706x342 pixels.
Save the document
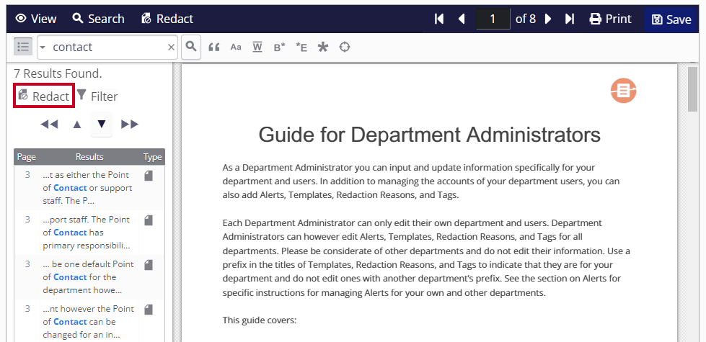click(x=671, y=19)
